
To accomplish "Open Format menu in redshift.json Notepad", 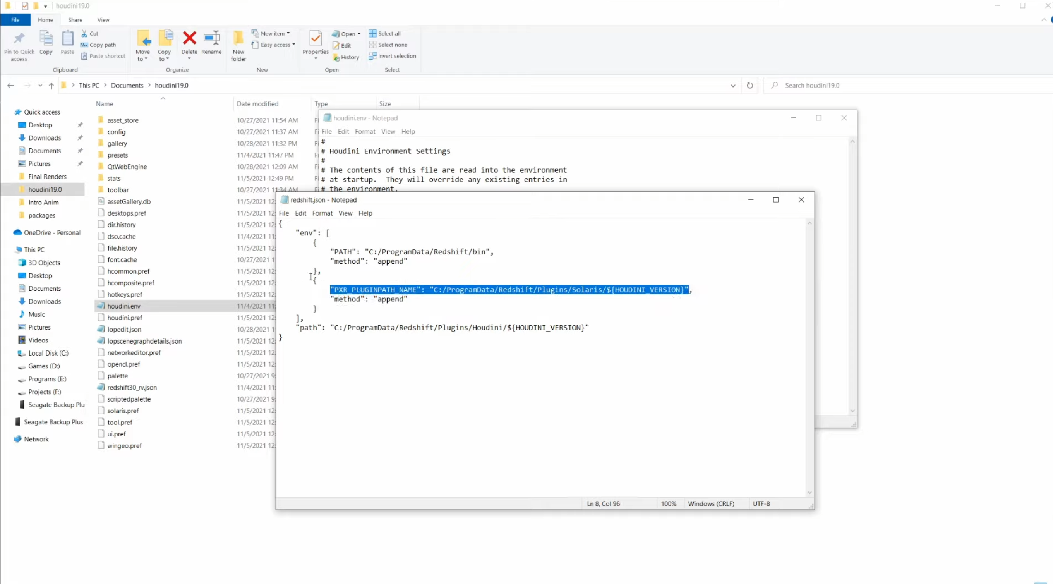I will pyautogui.click(x=322, y=213).
